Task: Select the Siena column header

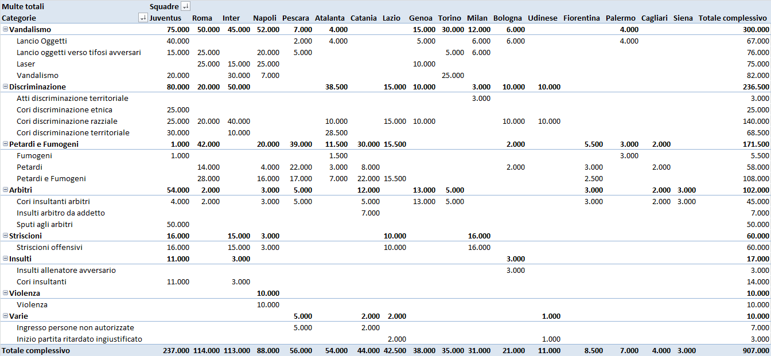Action: [683, 18]
